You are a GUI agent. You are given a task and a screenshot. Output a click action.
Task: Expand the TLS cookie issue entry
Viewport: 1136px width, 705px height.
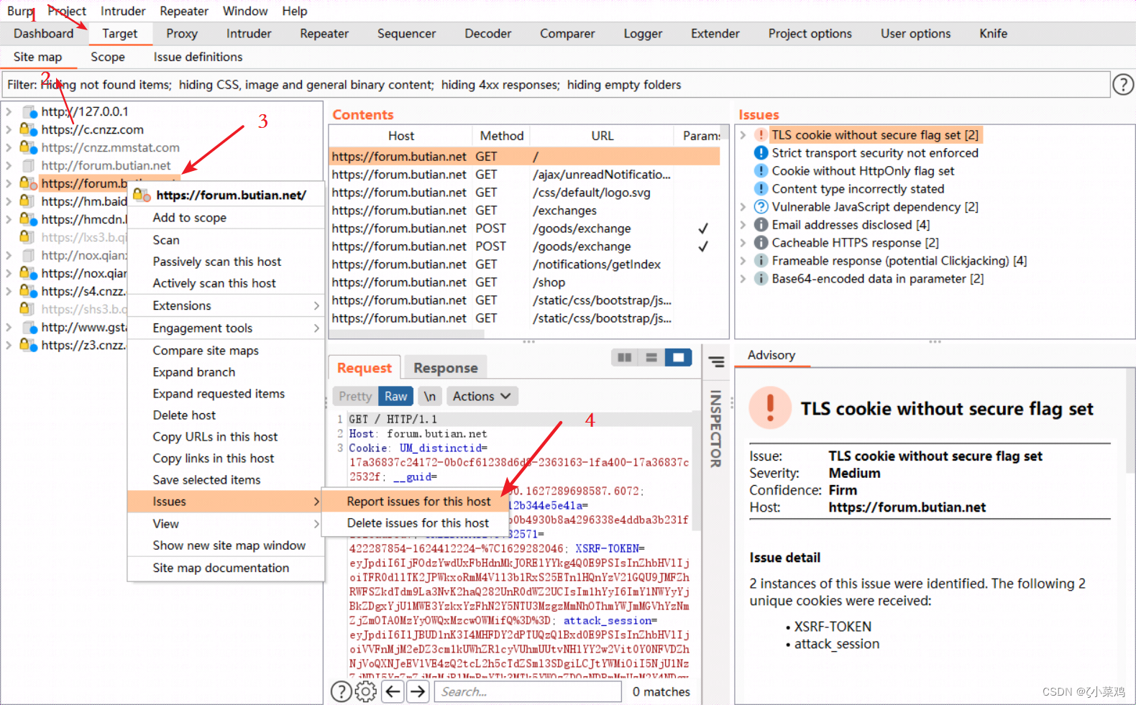point(743,135)
